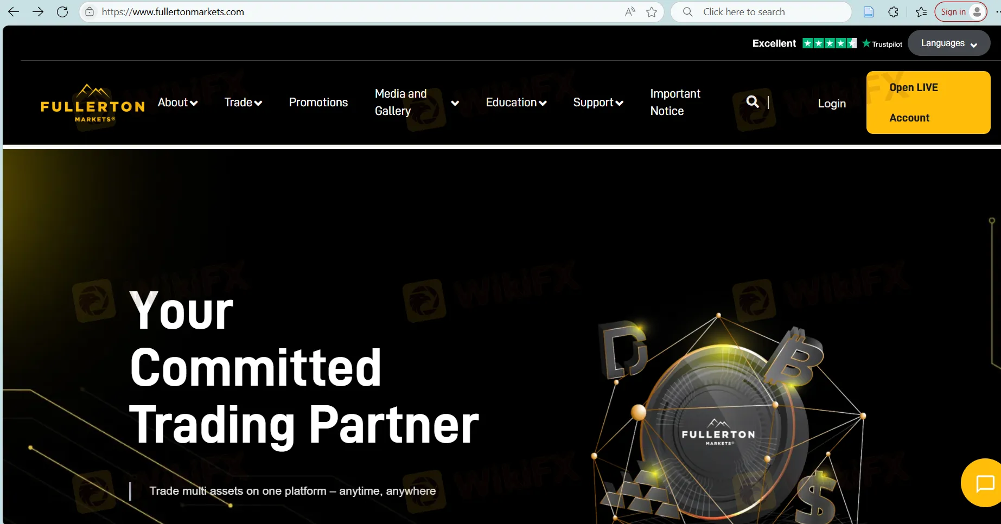Click the Login link

click(x=832, y=104)
